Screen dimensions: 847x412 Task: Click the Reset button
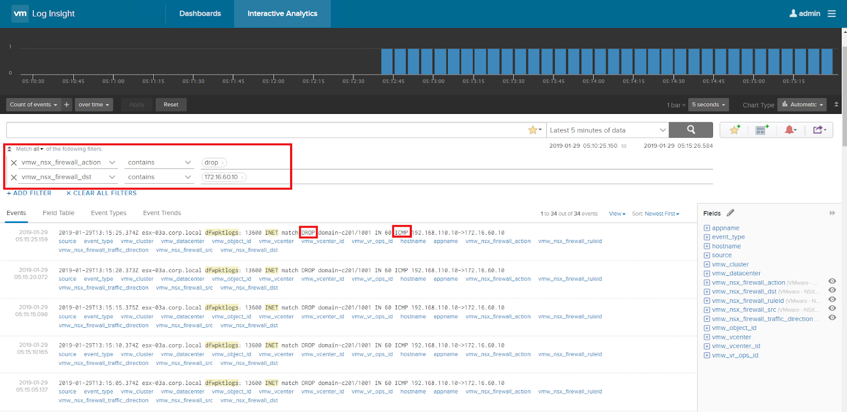[171, 105]
